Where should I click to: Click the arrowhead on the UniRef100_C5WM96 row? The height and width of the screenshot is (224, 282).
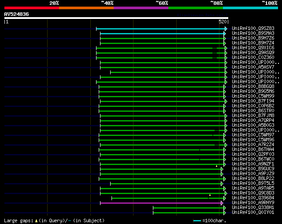pyautogui.click(x=225, y=140)
